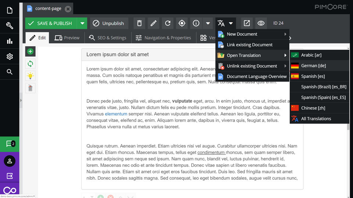Select Link existing Document menu item
This screenshot has height=198, width=353.
252,45
